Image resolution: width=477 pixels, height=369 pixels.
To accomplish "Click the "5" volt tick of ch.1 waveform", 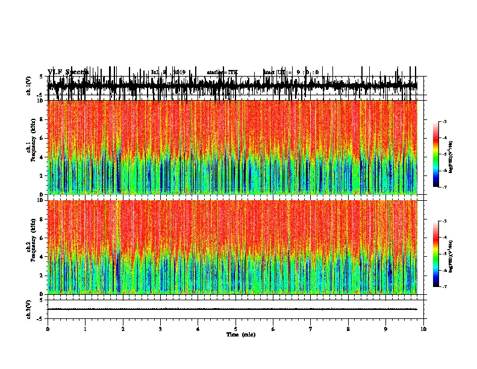I will point(41,77).
